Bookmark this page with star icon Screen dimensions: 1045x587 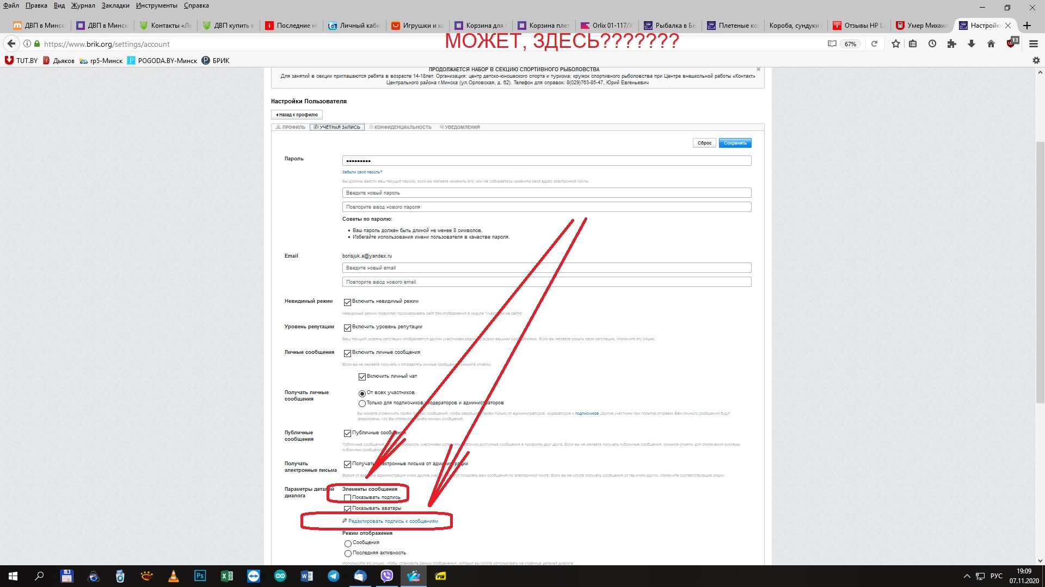pos(896,44)
